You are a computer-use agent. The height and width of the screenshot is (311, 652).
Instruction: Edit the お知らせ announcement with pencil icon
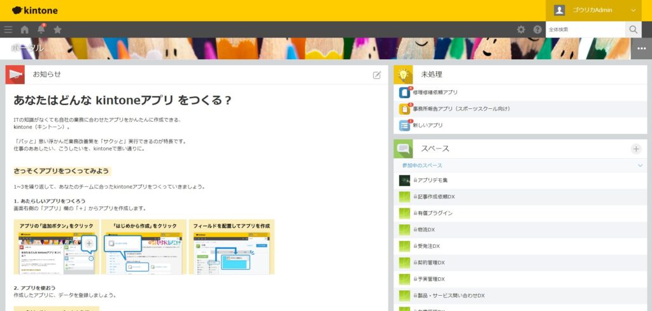[x=377, y=75]
